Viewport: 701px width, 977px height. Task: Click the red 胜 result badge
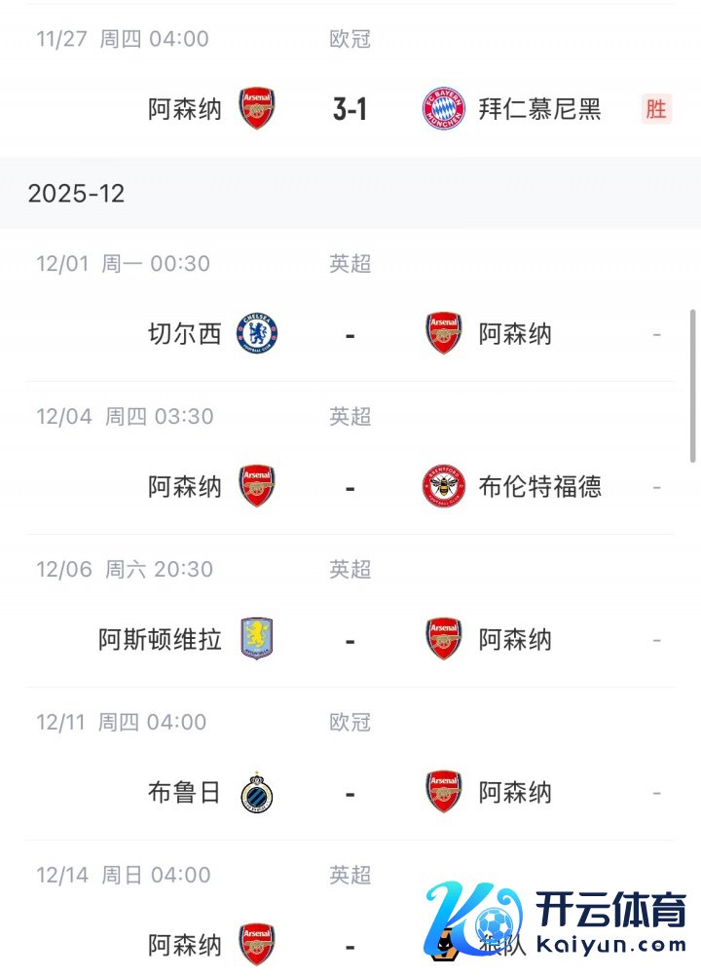pos(656,109)
